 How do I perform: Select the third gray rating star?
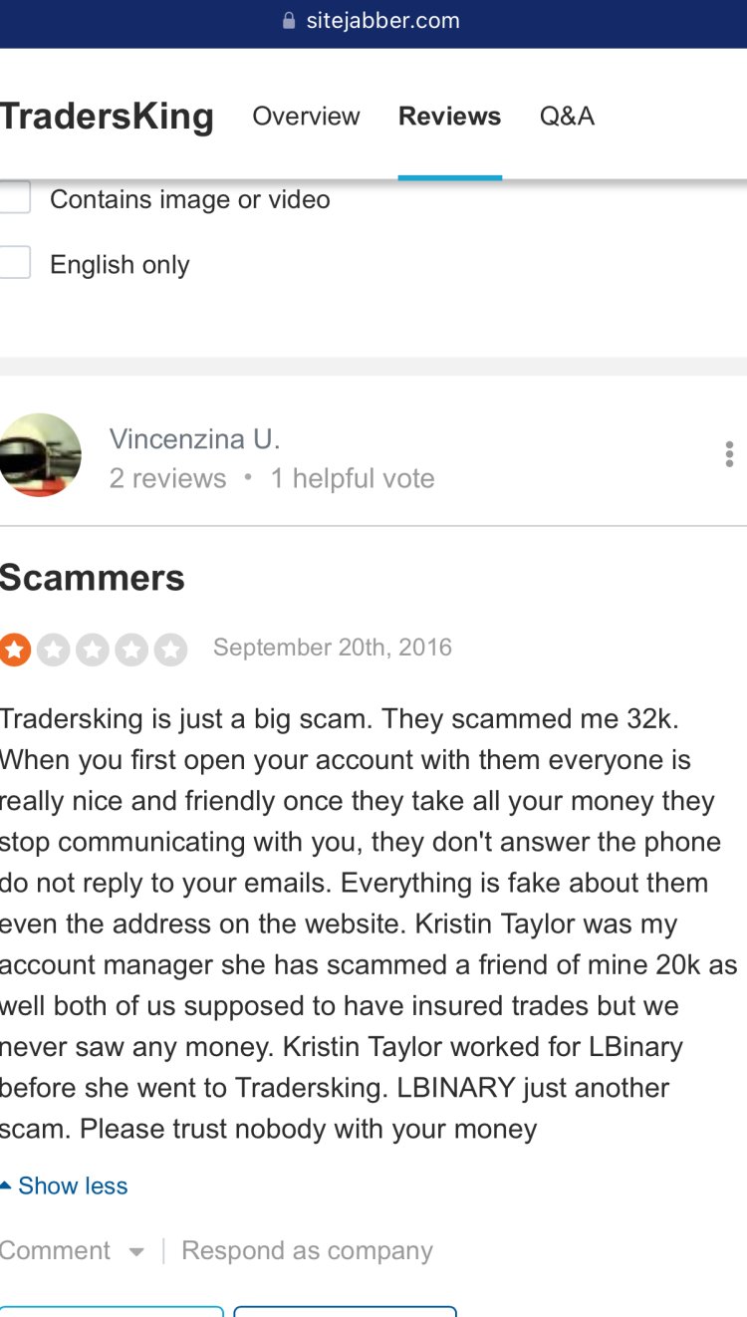pos(93,650)
